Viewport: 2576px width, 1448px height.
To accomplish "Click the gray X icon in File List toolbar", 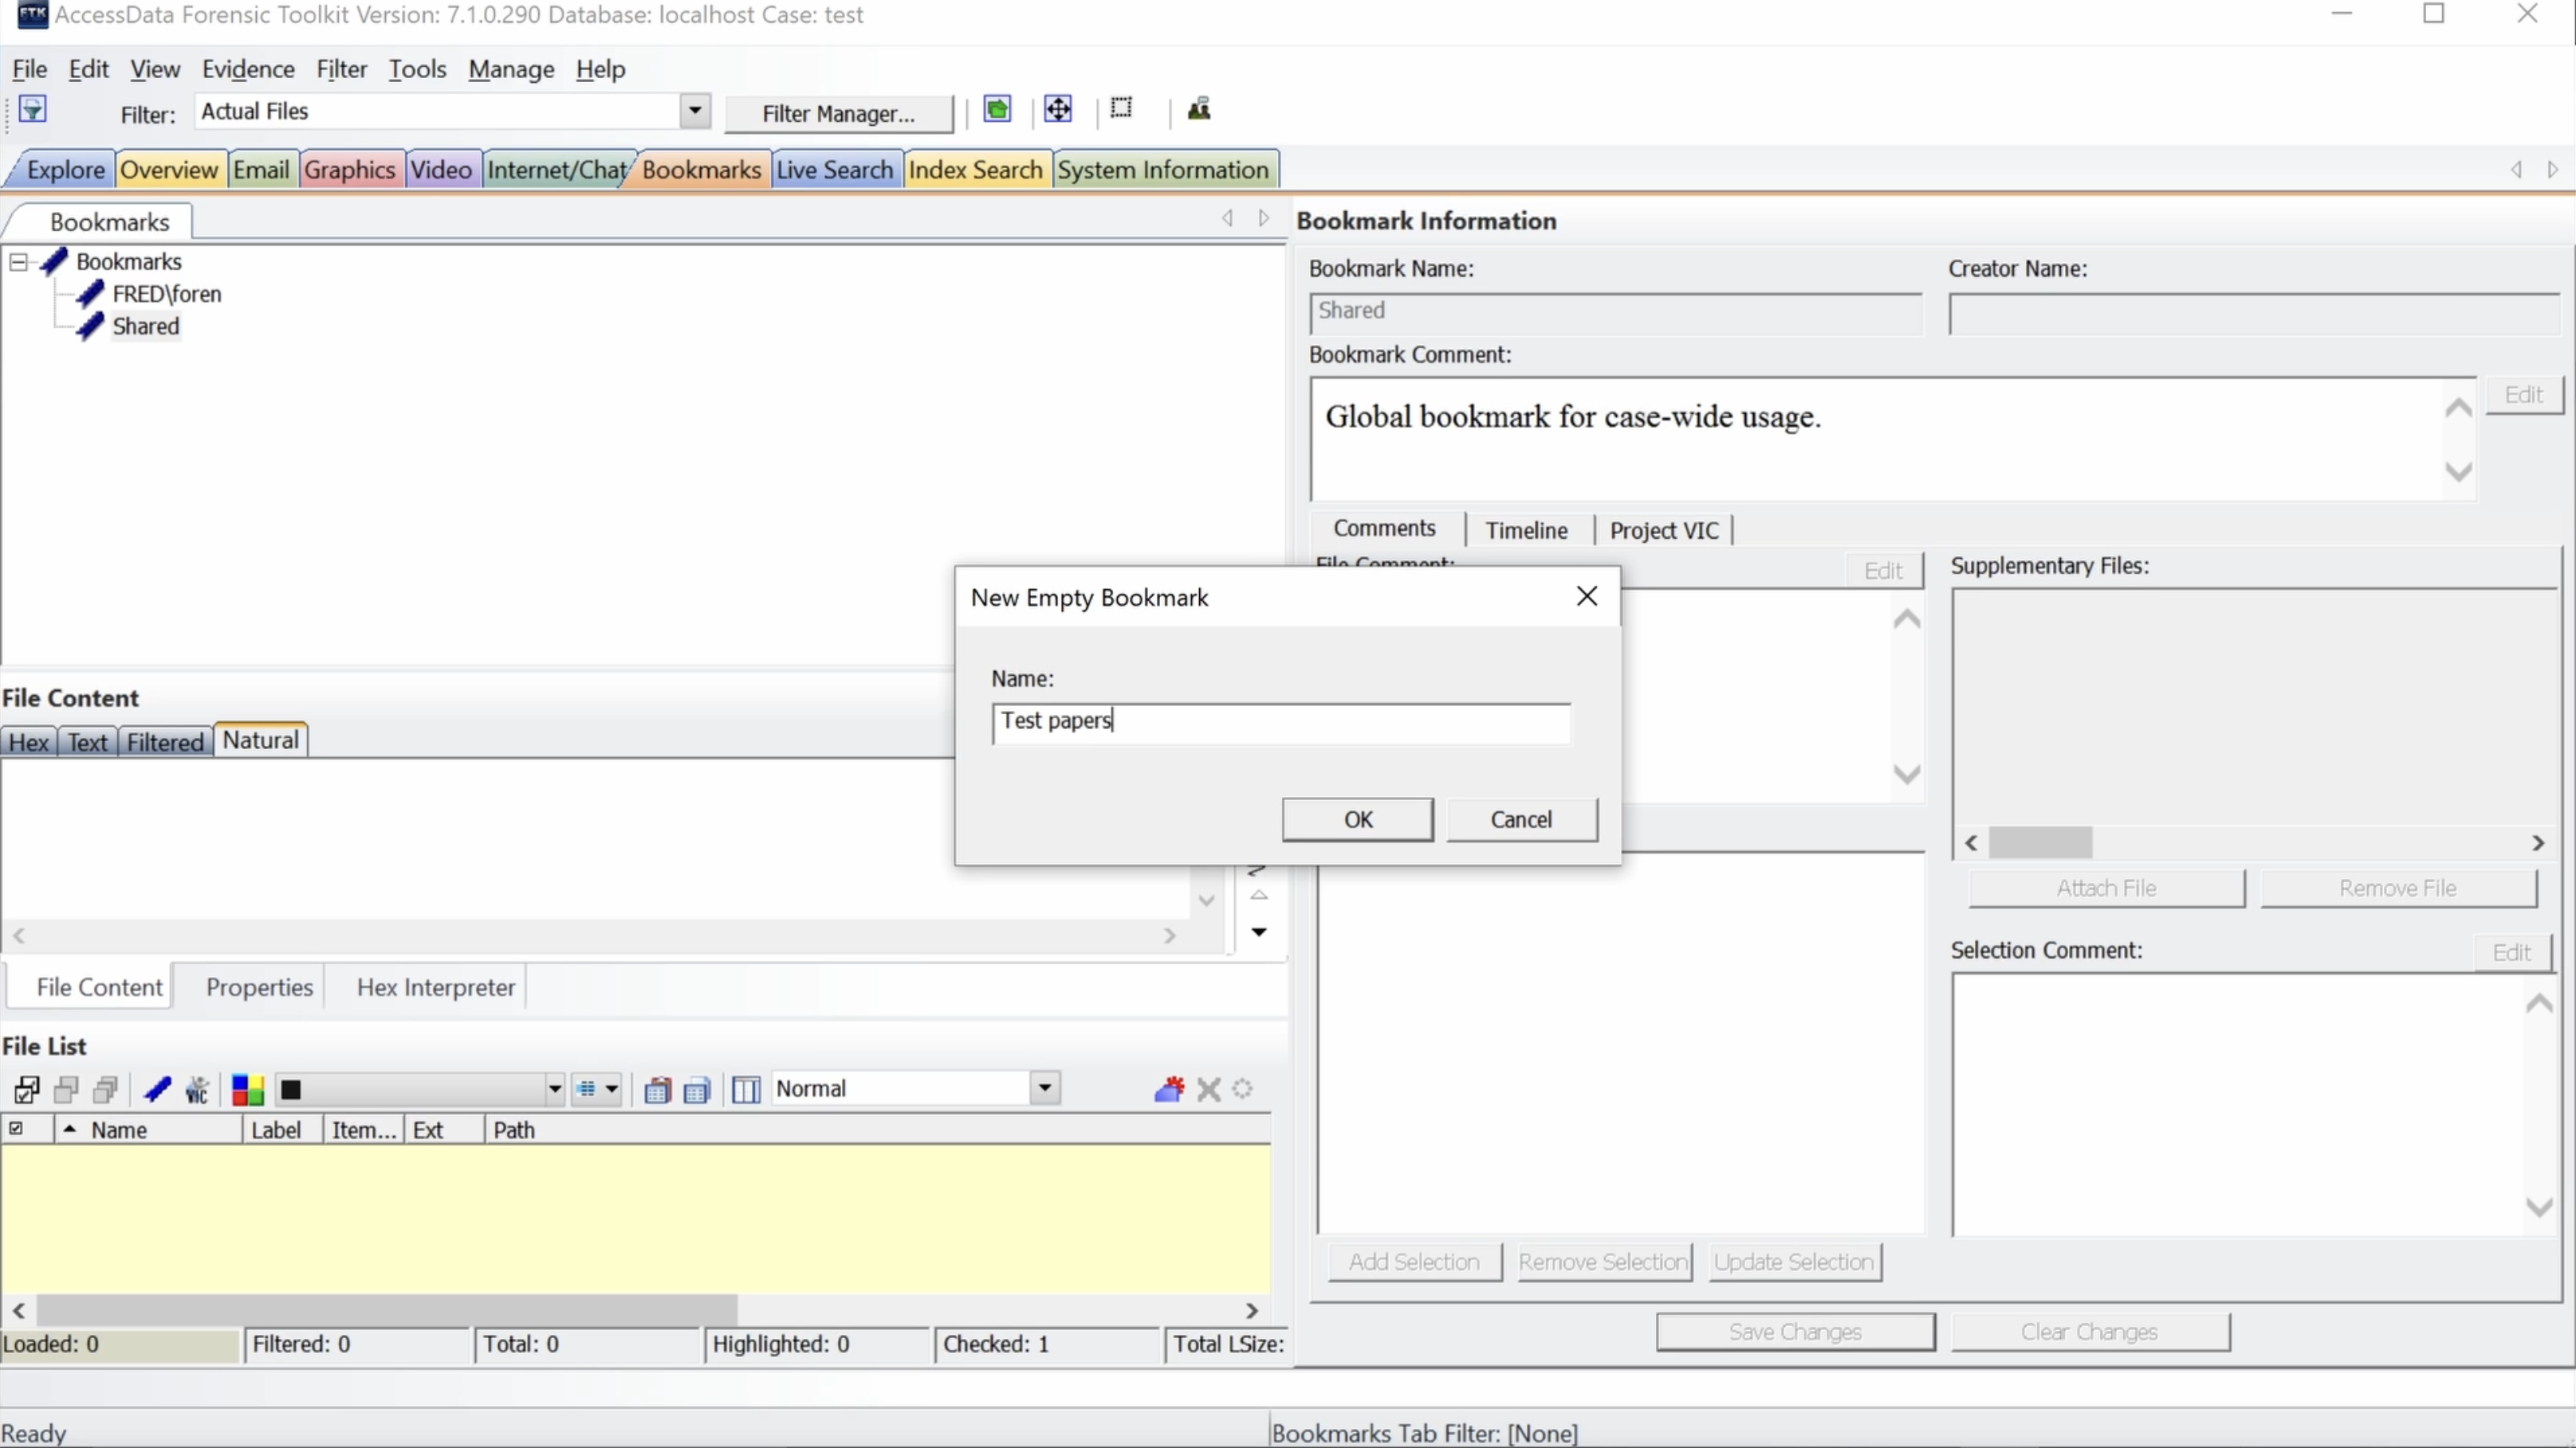I will coord(1209,1089).
